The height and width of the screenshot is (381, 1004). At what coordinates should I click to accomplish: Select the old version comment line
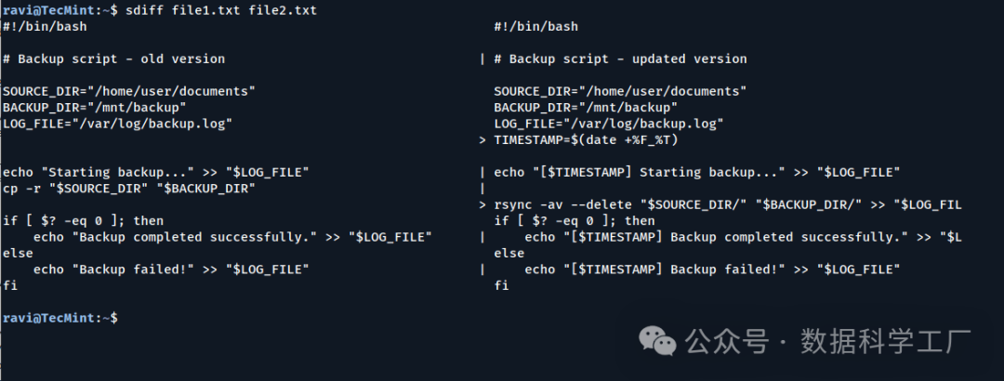pyautogui.click(x=113, y=59)
